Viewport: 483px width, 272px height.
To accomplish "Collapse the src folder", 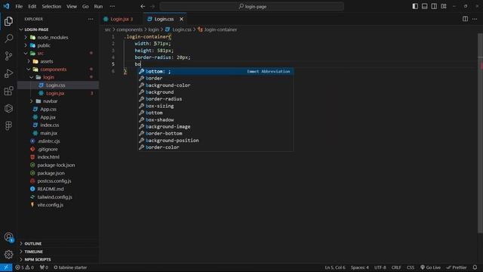I will [59, 54].
